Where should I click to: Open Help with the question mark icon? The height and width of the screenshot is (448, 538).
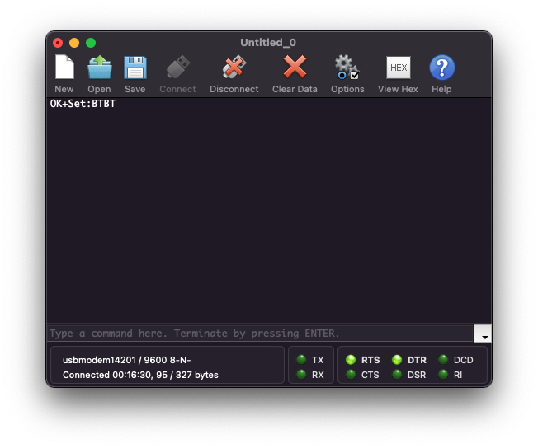tap(442, 68)
